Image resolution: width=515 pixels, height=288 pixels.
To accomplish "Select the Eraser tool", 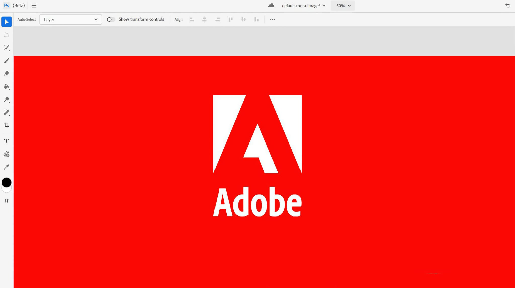I will (7, 74).
